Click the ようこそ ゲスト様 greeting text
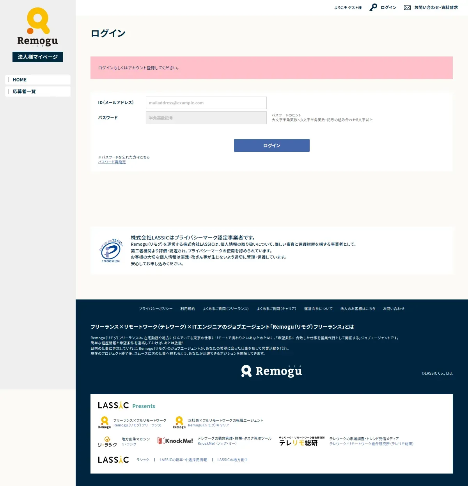The image size is (468, 486). [x=348, y=8]
